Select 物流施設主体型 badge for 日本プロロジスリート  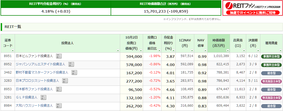click(271, 81)
